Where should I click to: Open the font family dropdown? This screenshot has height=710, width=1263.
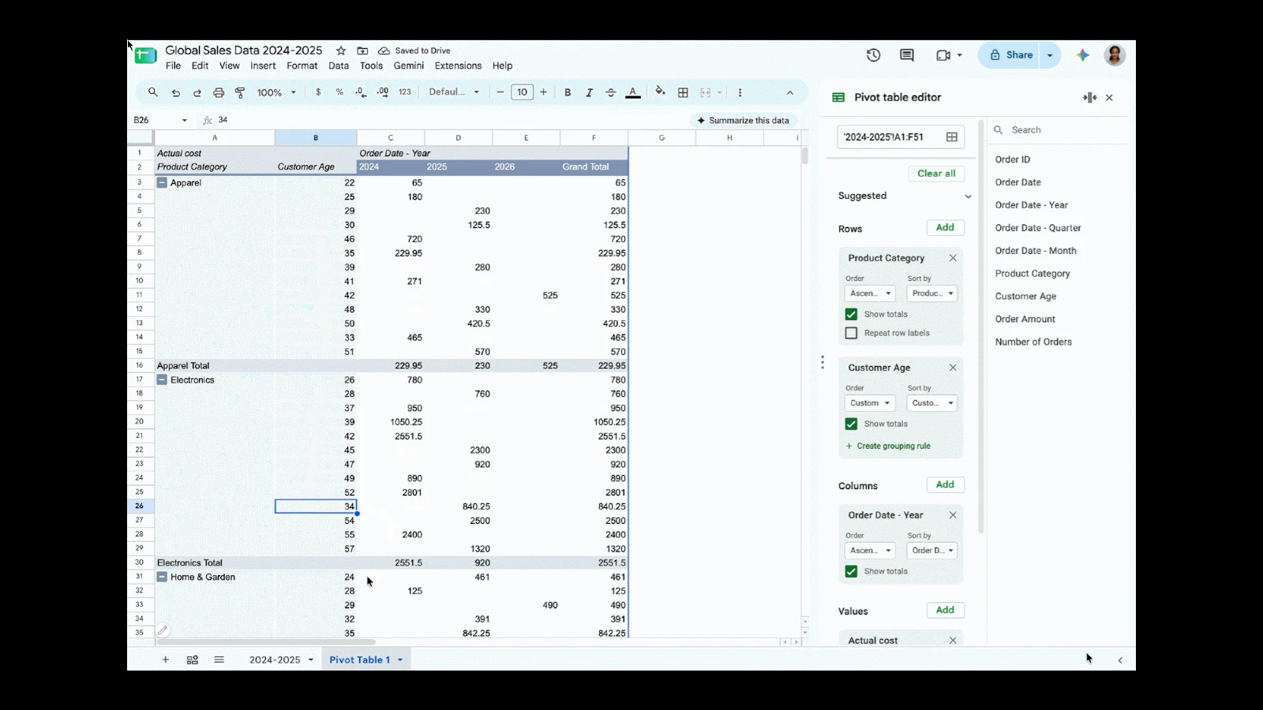454,92
